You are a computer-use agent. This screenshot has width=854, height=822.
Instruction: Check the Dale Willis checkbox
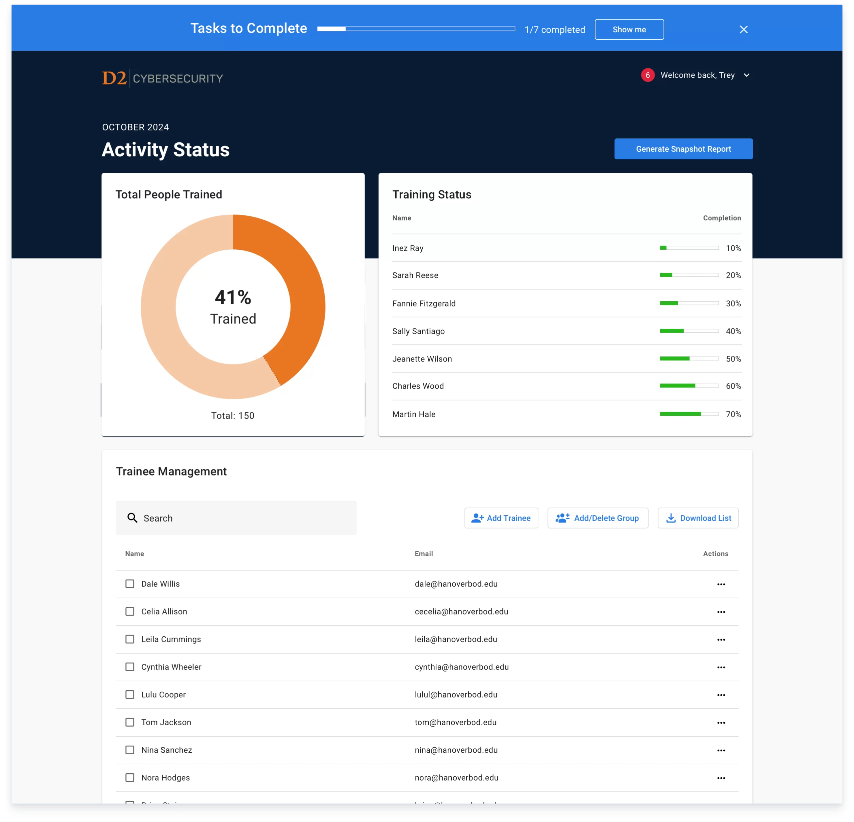129,583
